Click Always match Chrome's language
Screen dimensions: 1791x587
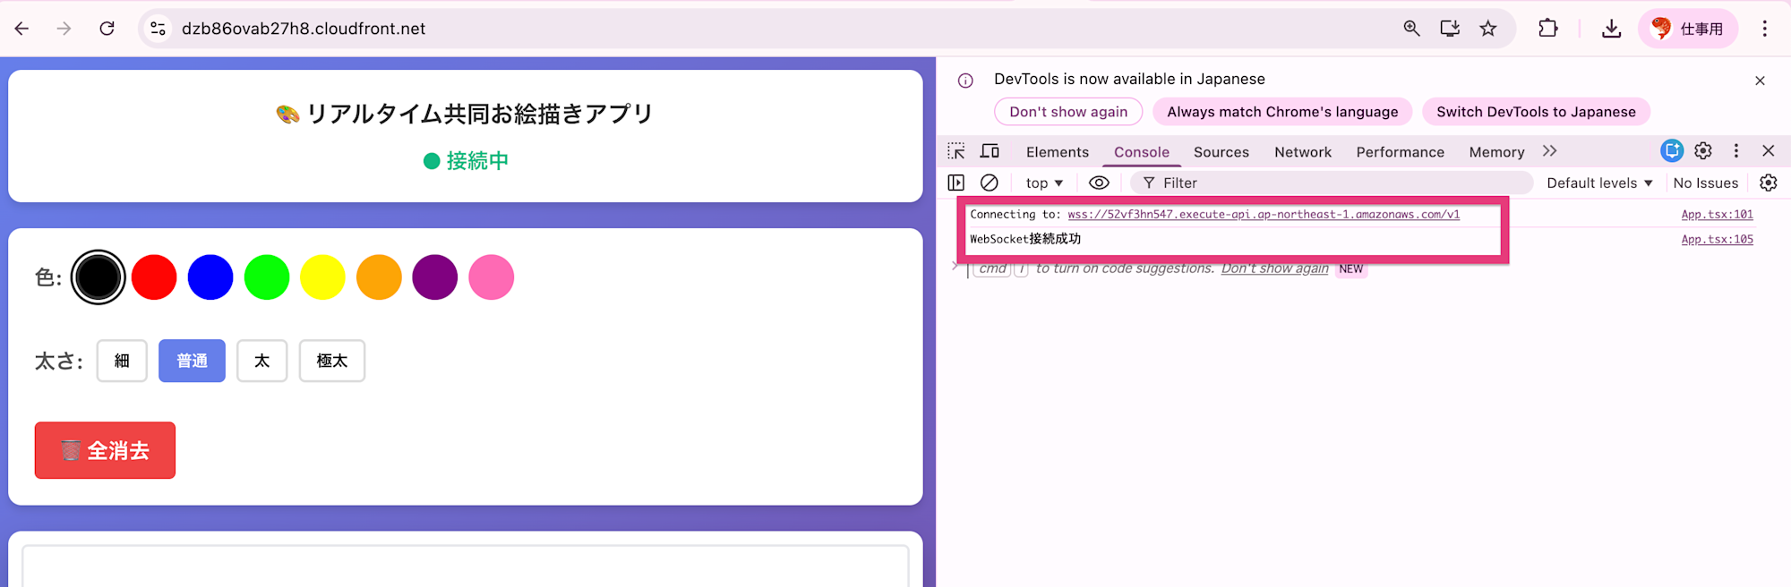(1282, 112)
